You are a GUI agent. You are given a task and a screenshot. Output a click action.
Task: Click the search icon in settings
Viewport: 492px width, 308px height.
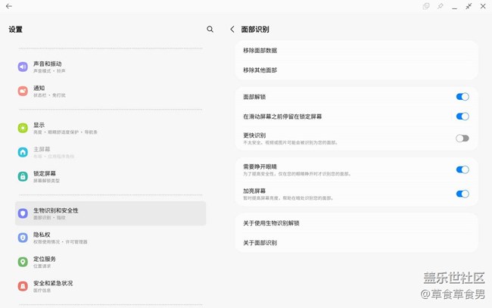(x=210, y=30)
